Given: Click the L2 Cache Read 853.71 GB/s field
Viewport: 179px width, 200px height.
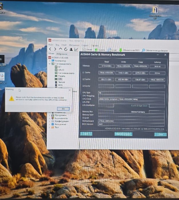Looking at the screenshot, I should pos(106,79).
